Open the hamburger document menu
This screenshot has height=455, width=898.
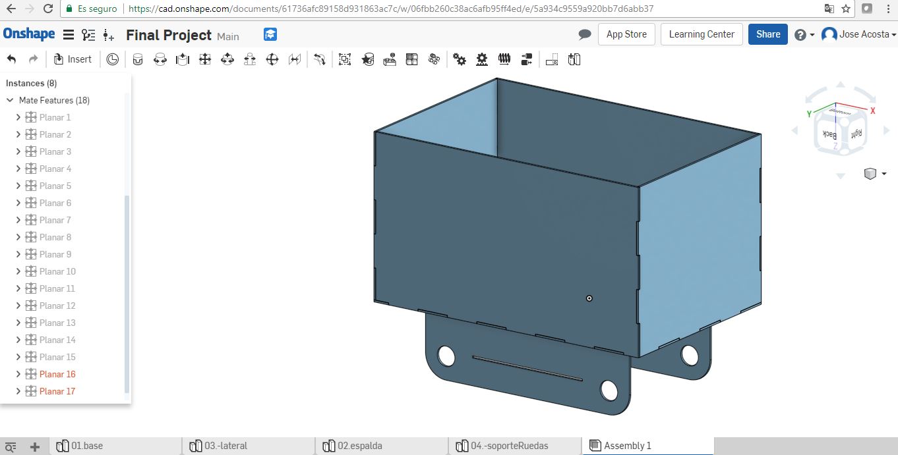(68, 34)
